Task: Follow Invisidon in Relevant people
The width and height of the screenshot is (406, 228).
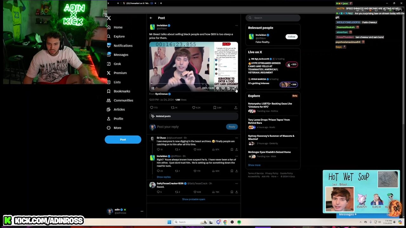Action: (x=291, y=37)
